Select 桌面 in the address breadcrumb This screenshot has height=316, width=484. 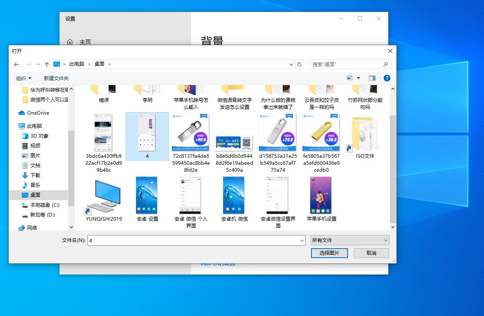coord(99,64)
